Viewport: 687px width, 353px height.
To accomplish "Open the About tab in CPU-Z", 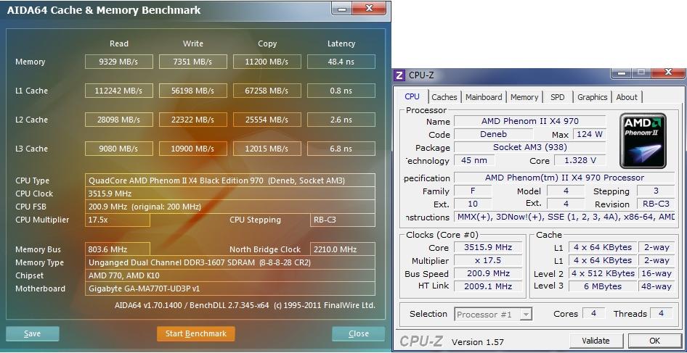I will point(627,97).
